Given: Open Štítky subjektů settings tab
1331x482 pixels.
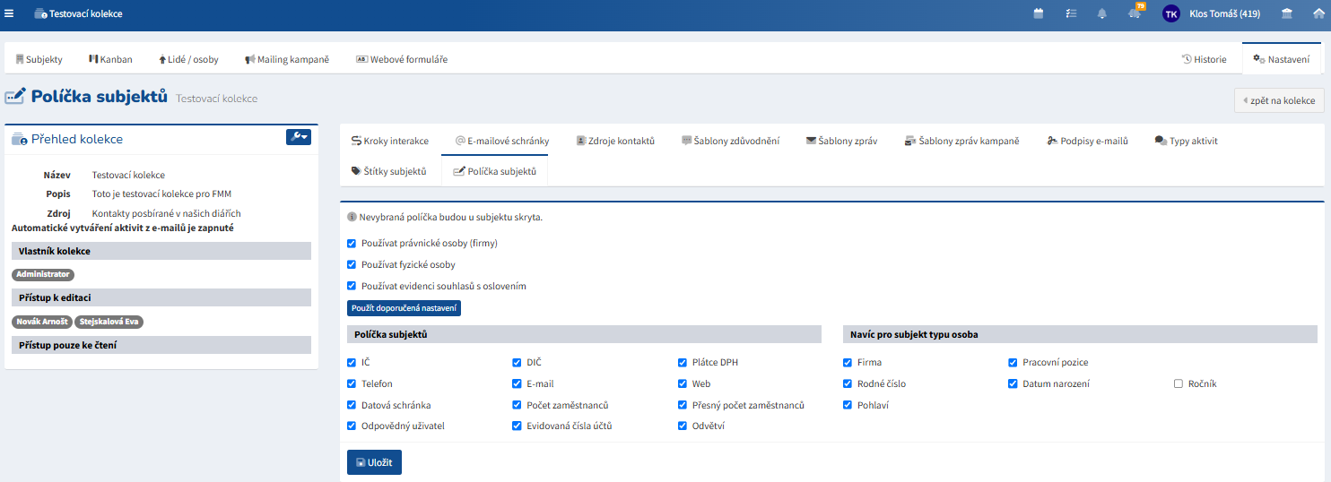Looking at the screenshot, I should click(388, 170).
